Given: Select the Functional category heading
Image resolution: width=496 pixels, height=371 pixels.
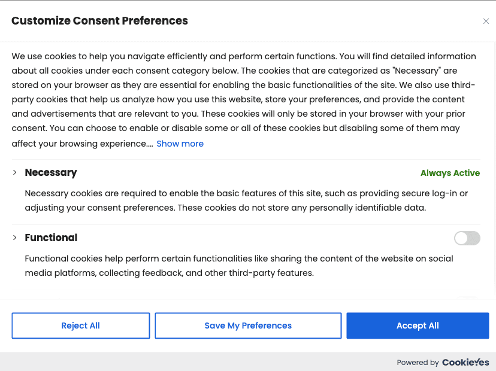Looking at the screenshot, I should pyautogui.click(x=51, y=238).
